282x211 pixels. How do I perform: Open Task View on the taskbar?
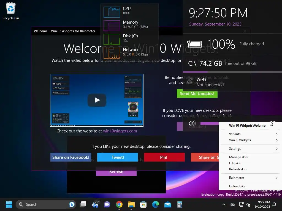[x=83, y=204]
